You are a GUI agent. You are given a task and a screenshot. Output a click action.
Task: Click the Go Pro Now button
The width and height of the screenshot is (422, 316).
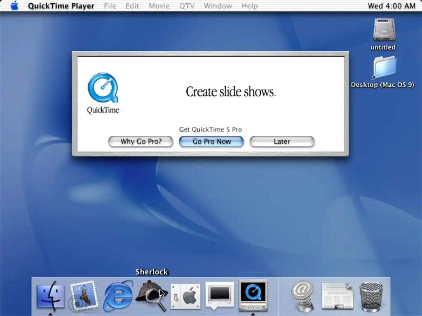pyautogui.click(x=211, y=142)
